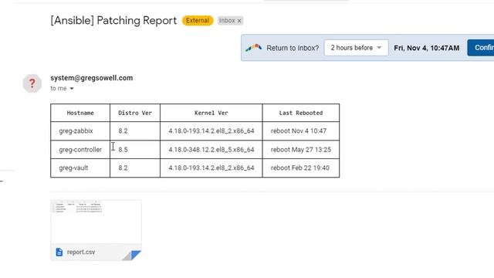Click the report.csv filename label
This screenshot has width=494, height=278.
tap(81, 253)
